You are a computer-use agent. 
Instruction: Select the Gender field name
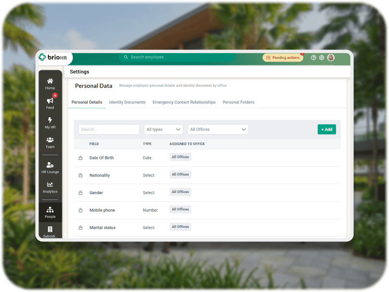[x=96, y=193]
